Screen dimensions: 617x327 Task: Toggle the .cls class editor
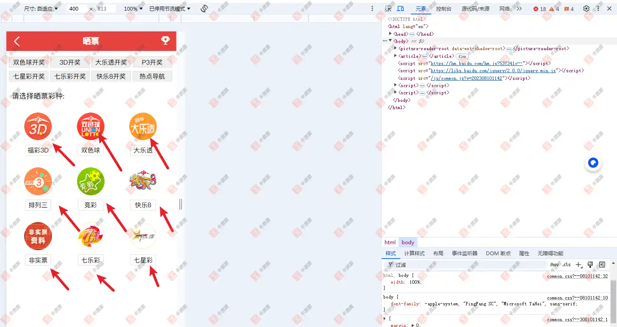(566, 265)
